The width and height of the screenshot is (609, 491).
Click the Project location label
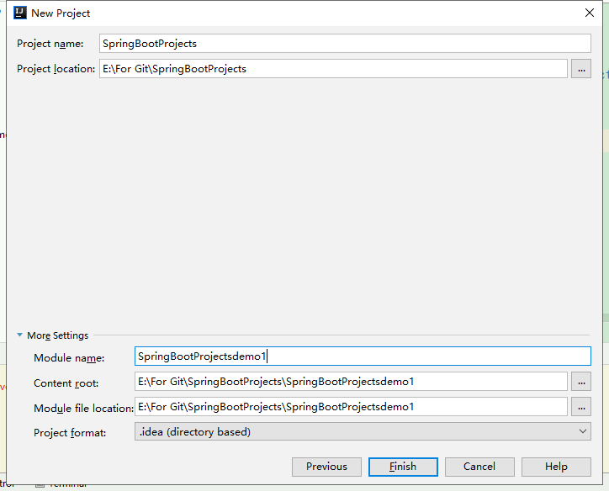56,69
